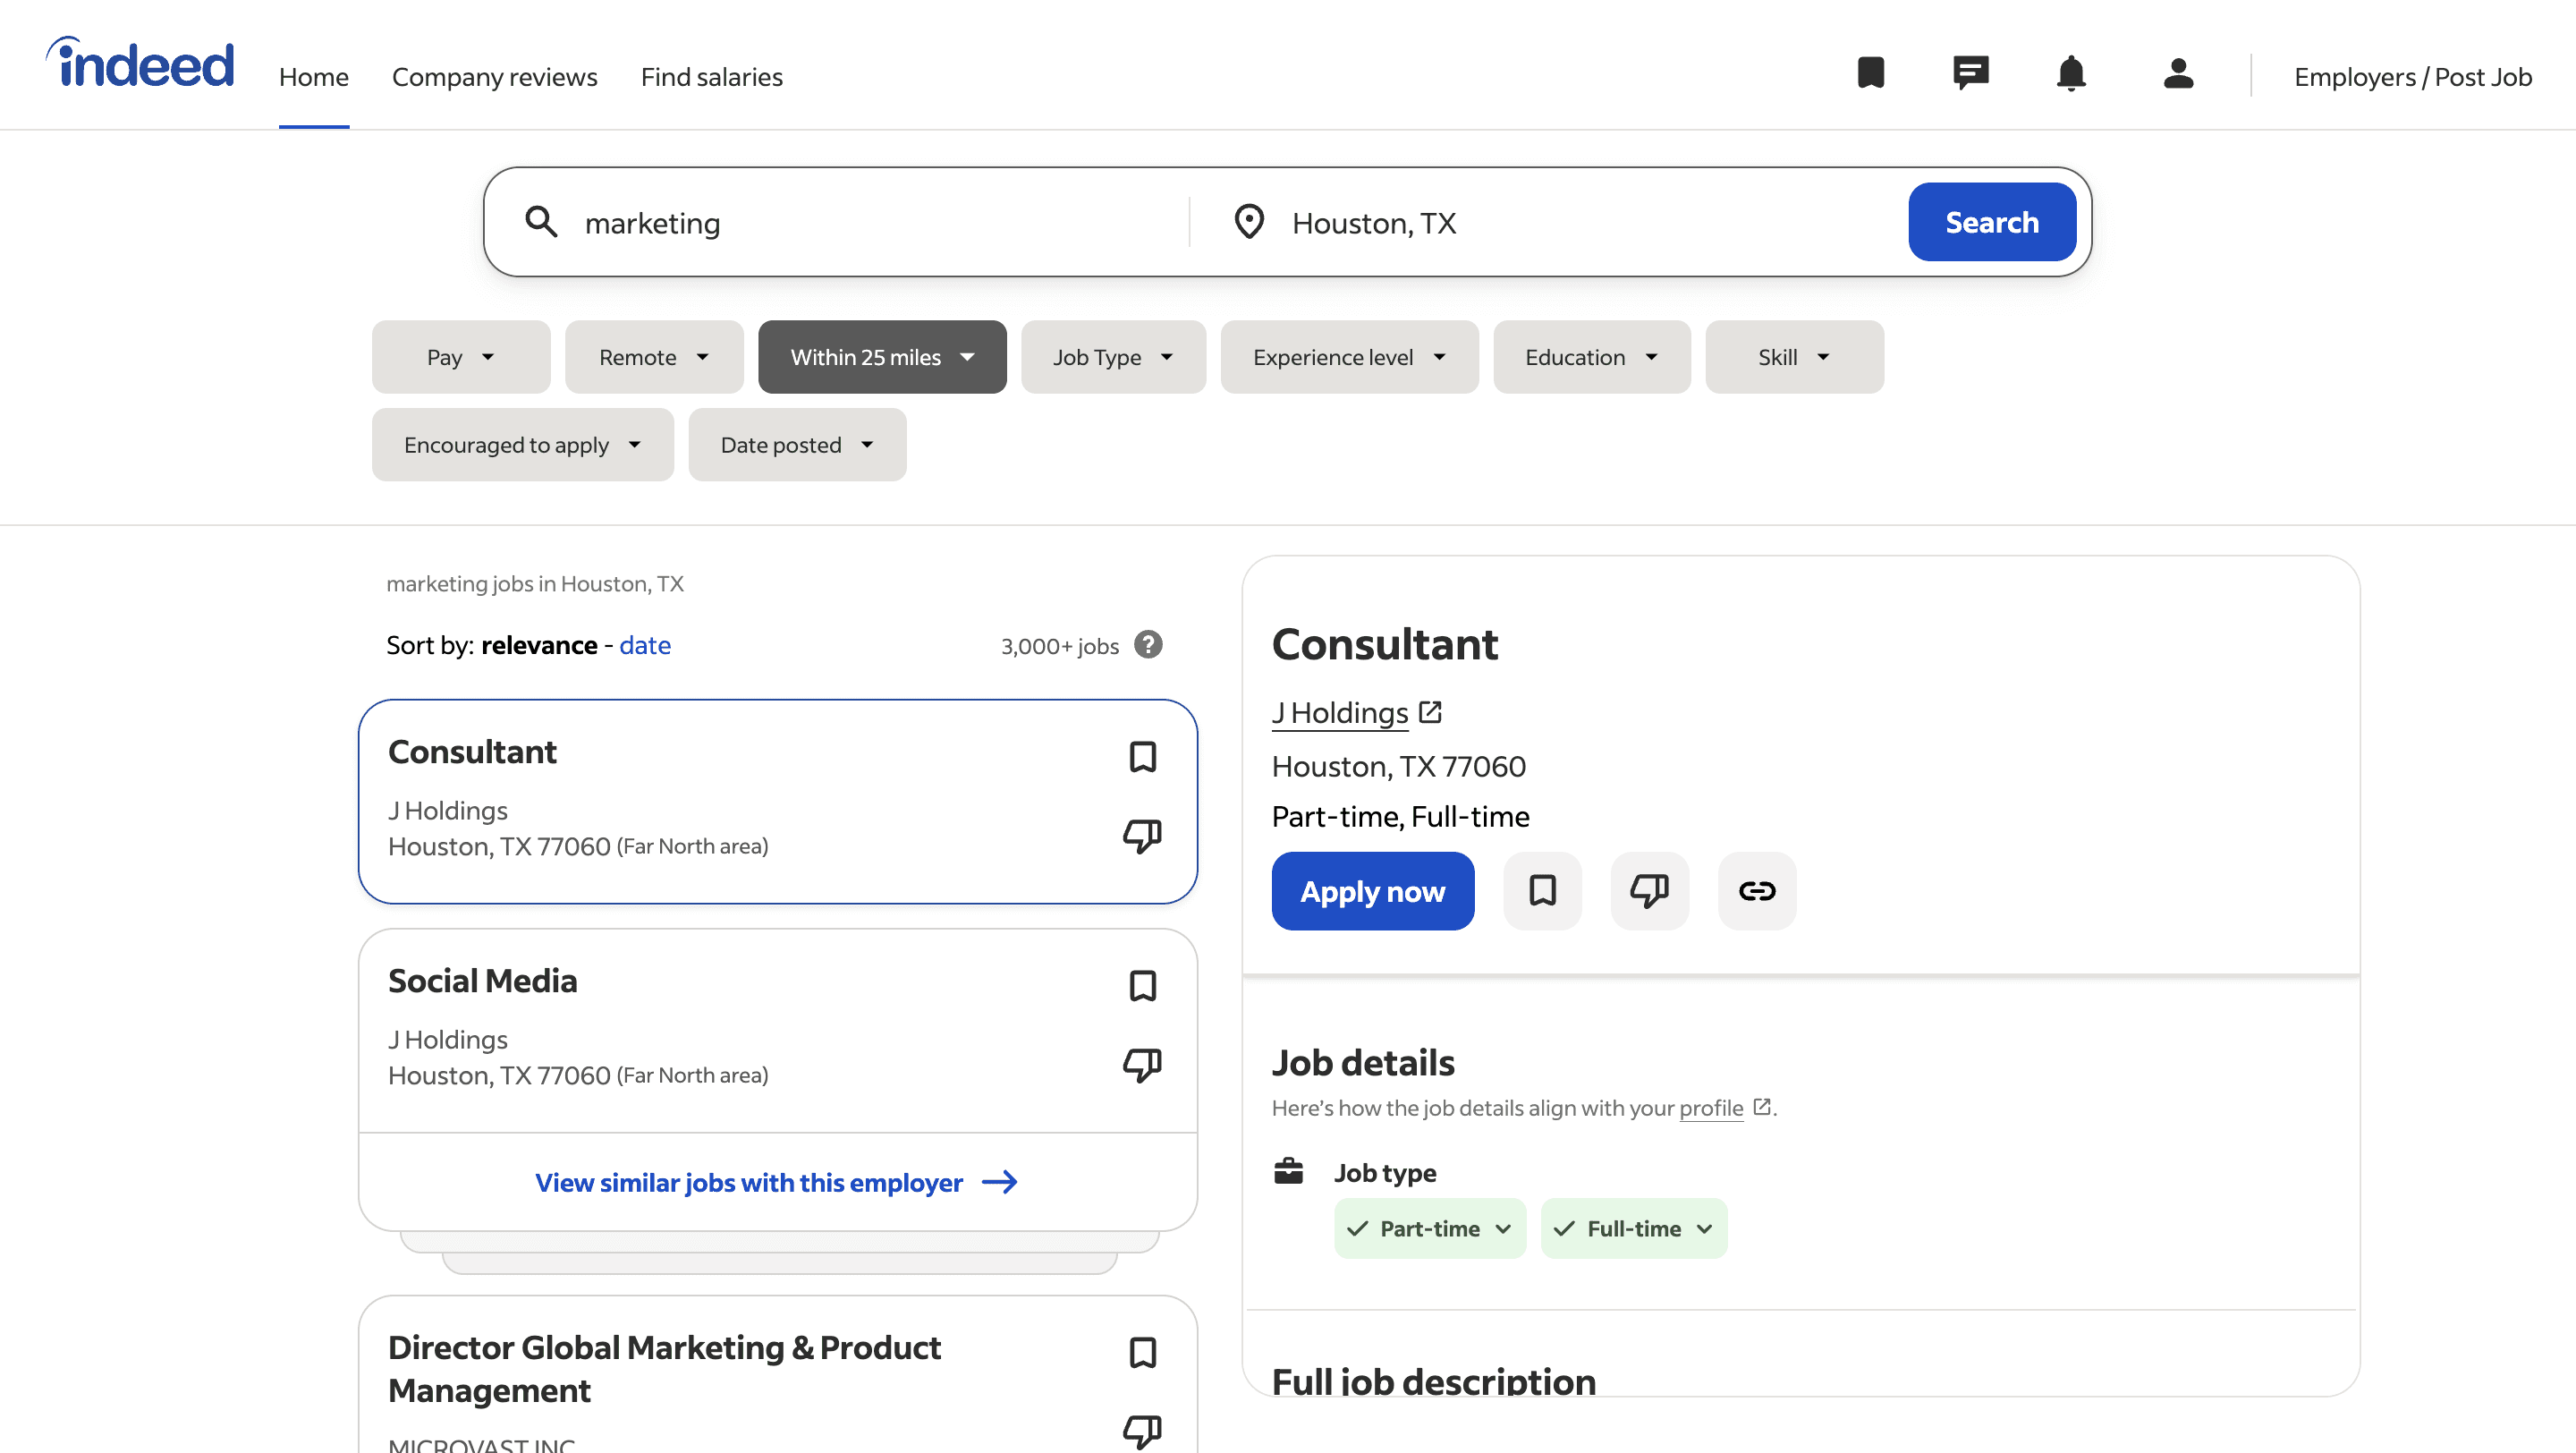The height and width of the screenshot is (1453, 2576).
Task: Toggle the Part-time job type chip
Action: [x=1430, y=1228]
